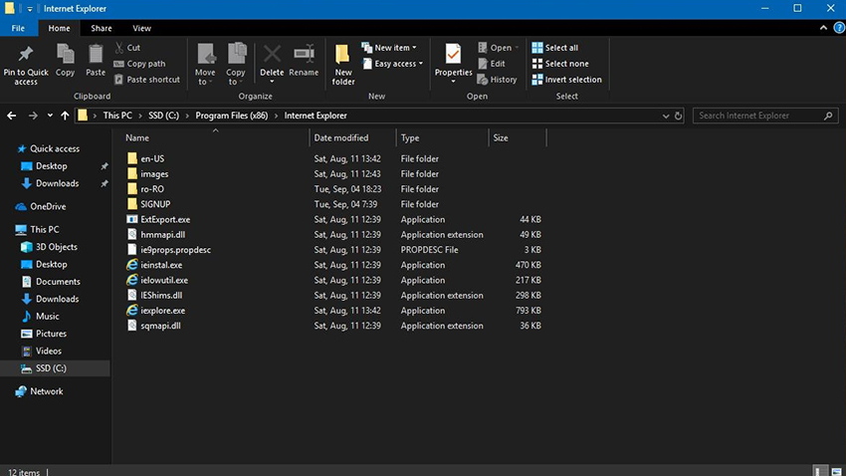Click the Copy path button
This screenshot has height=476, width=846.
[145, 64]
